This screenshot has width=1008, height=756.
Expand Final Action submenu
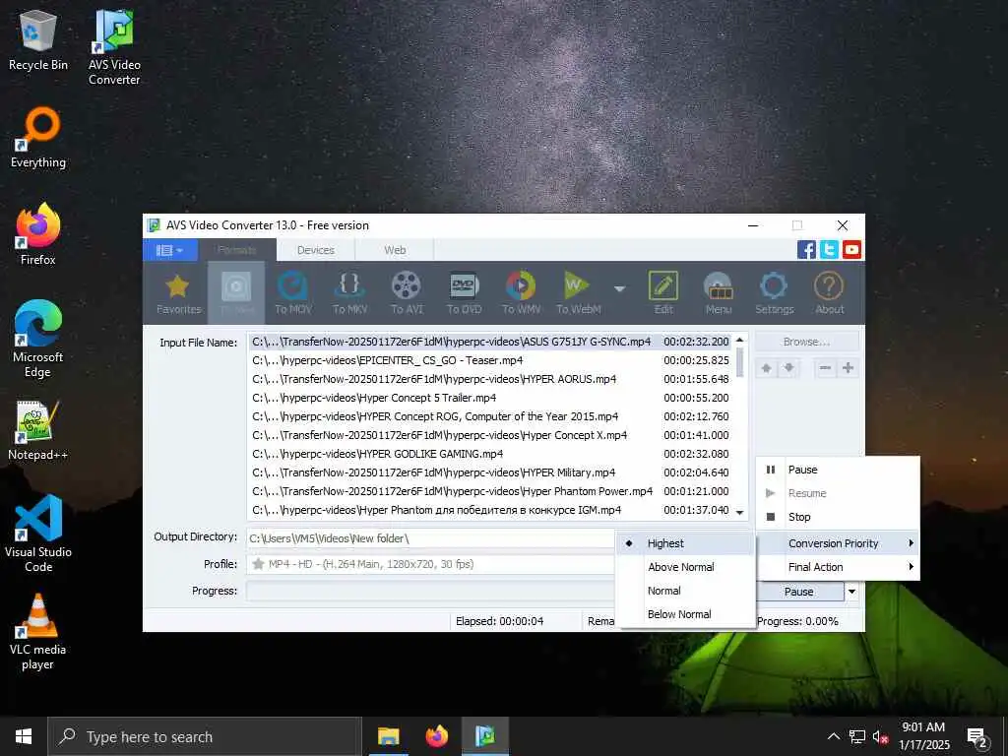839,567
